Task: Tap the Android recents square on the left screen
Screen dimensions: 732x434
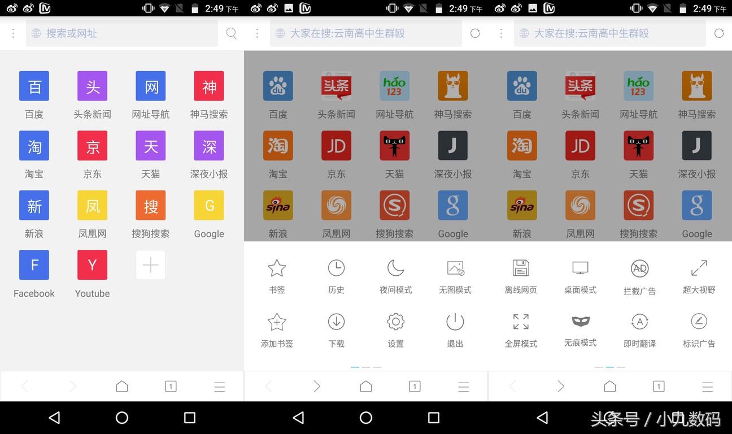Action: [x=190, y=418]
